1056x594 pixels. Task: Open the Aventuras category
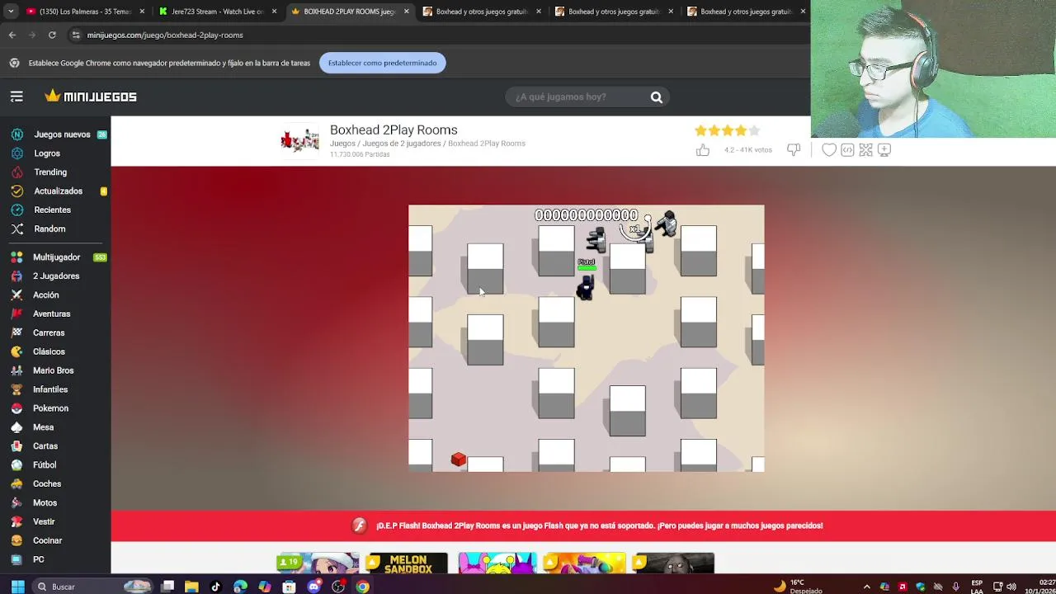[52, 314]
